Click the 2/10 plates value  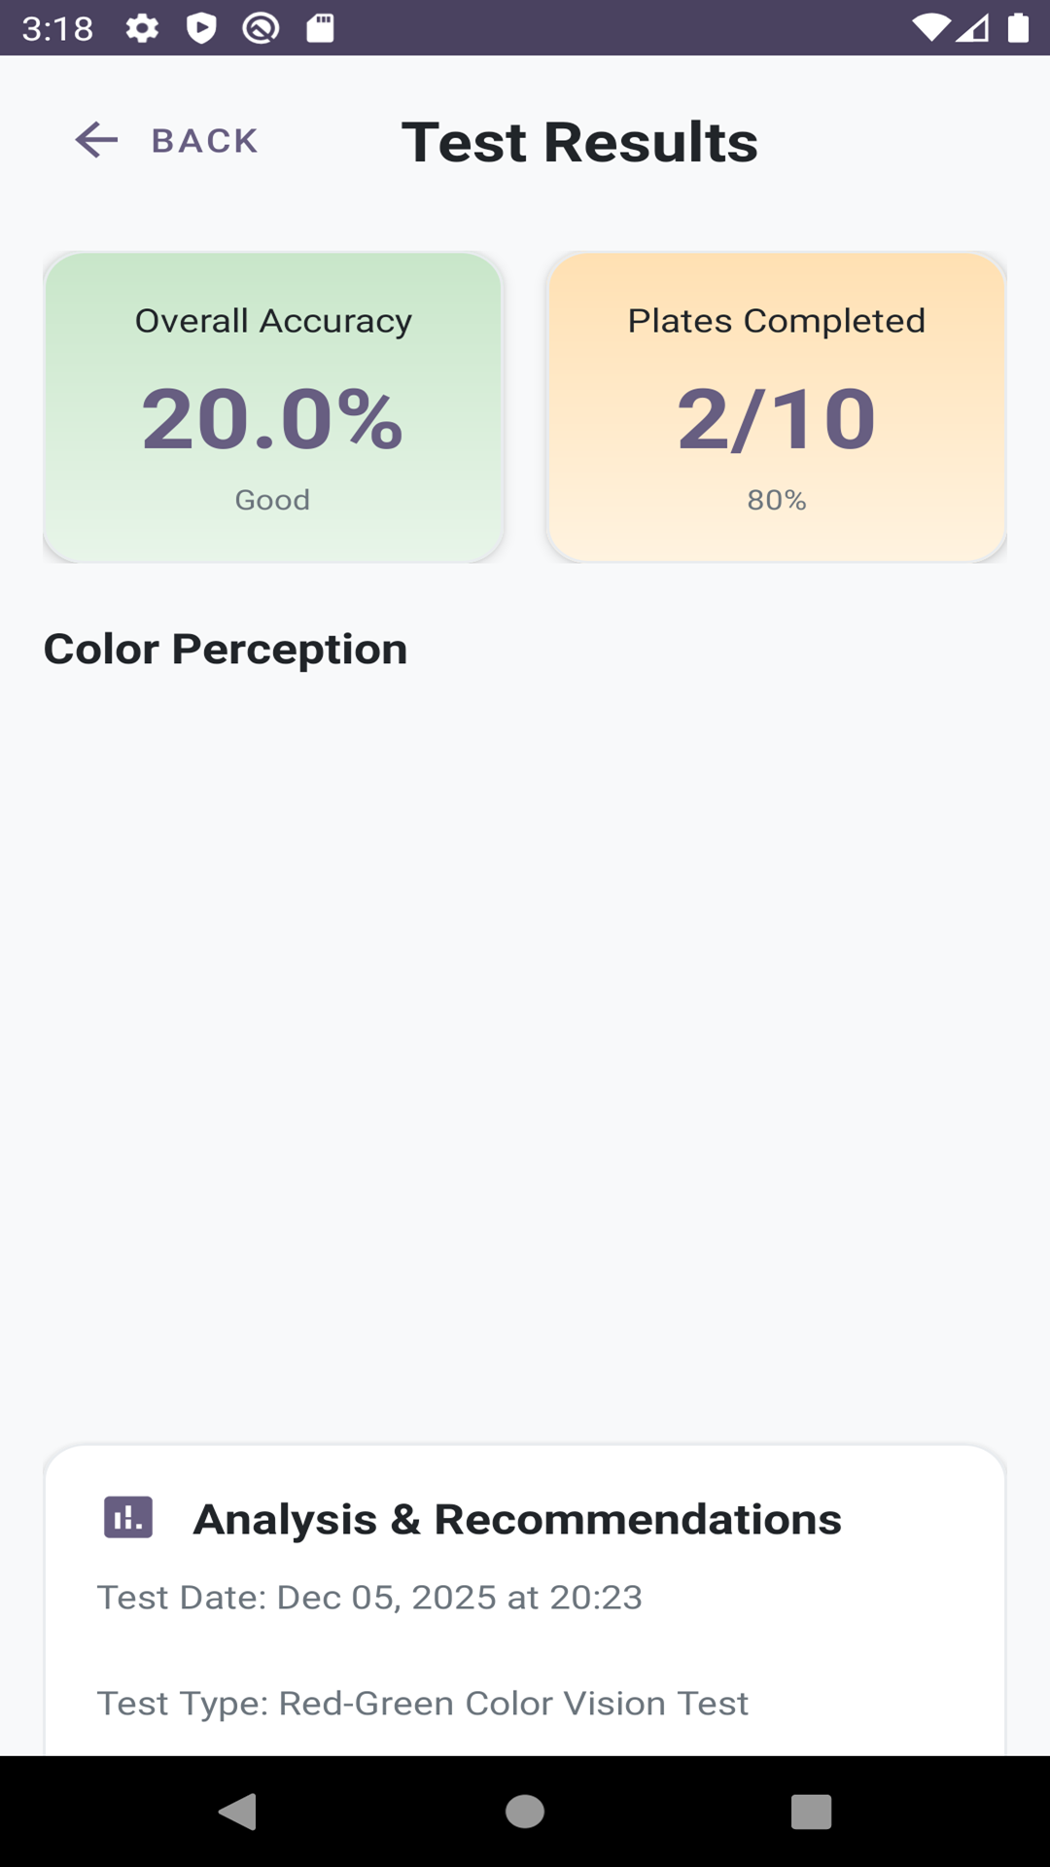776,419
